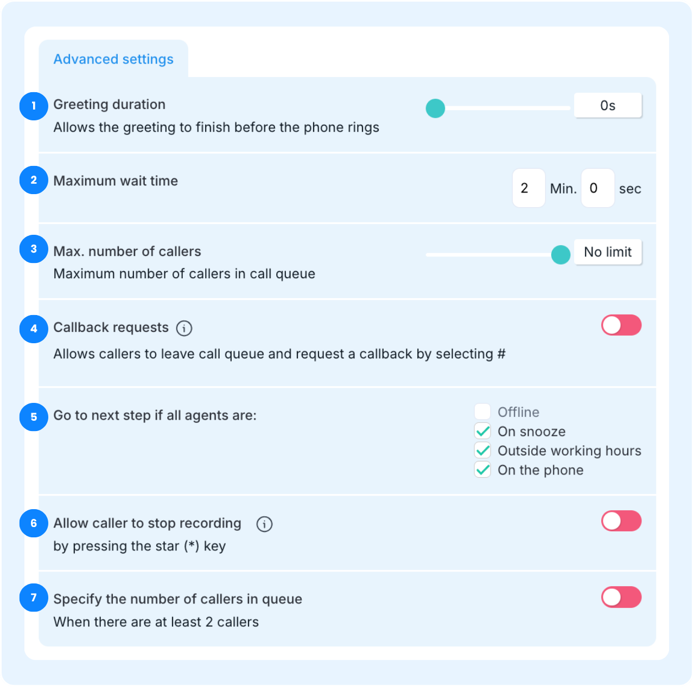Screen dimensions: 694x687
Task: Click the number 4 badge for Callback requests
Action: [x=34, y=329]
